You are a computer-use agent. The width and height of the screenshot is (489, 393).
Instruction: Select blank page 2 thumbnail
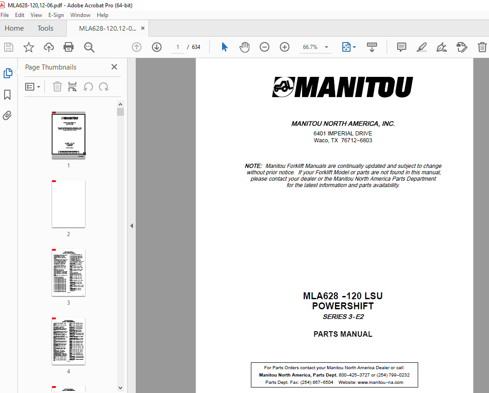69,204
